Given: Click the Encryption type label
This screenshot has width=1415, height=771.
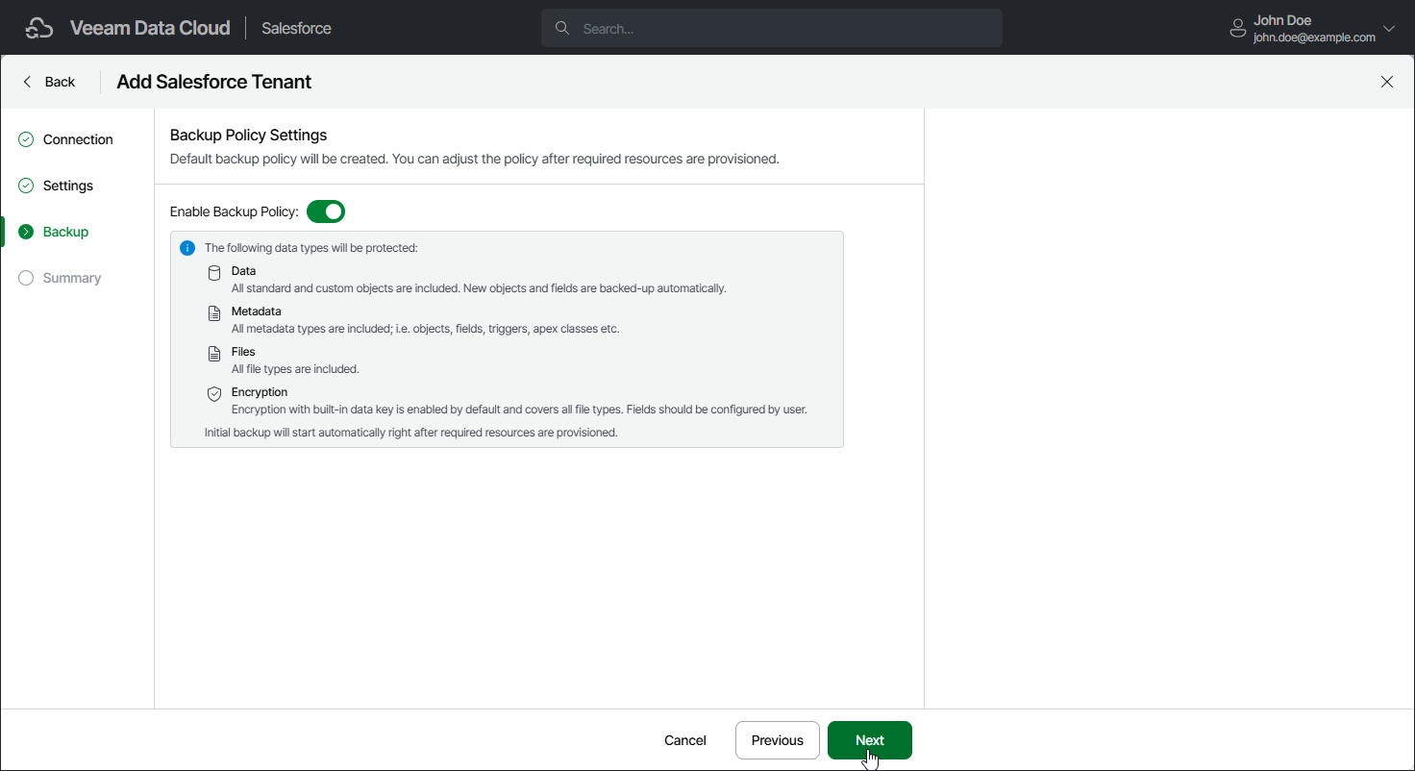Looking at the screenshot, I should [260, 392].
